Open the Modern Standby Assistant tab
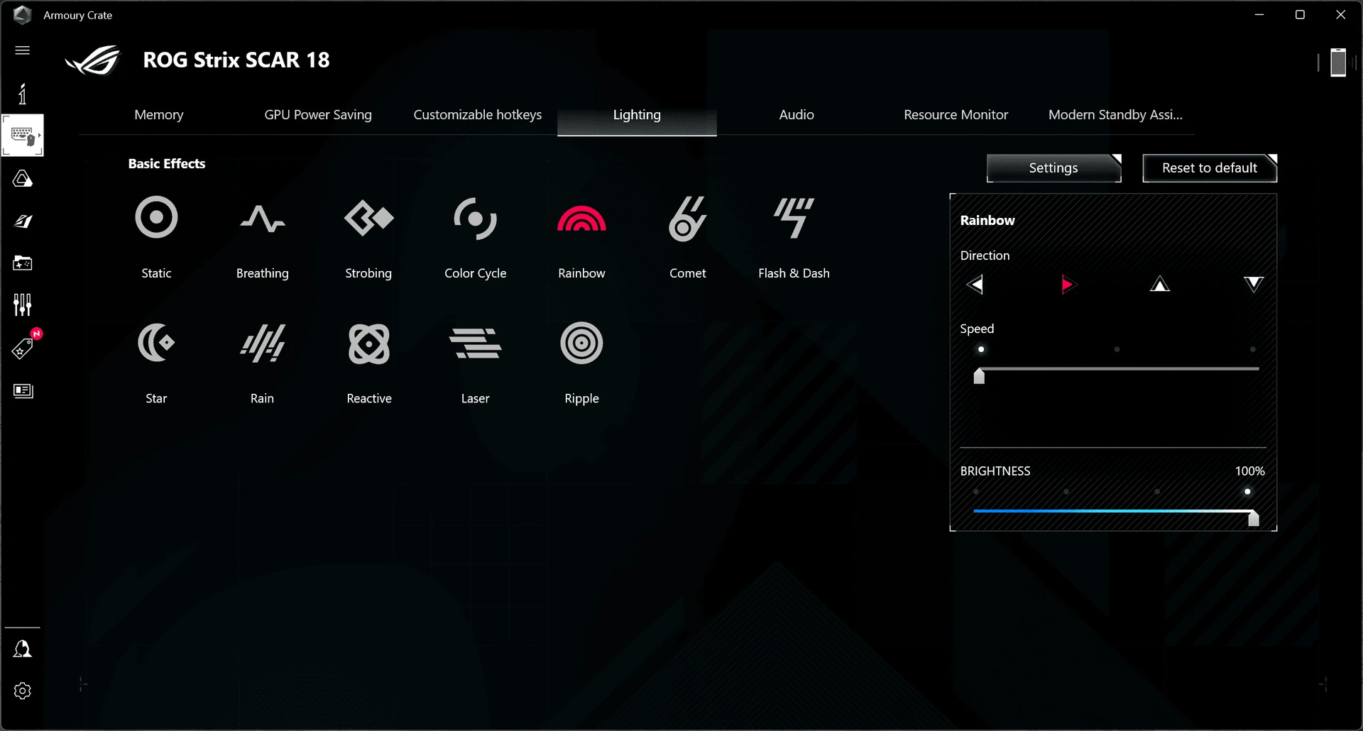The image size is (1363, 731). click(1115, 115)
